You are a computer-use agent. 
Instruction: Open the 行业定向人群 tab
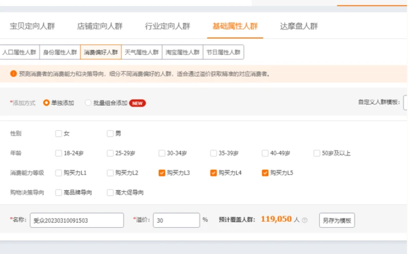(x=167, y=26)
